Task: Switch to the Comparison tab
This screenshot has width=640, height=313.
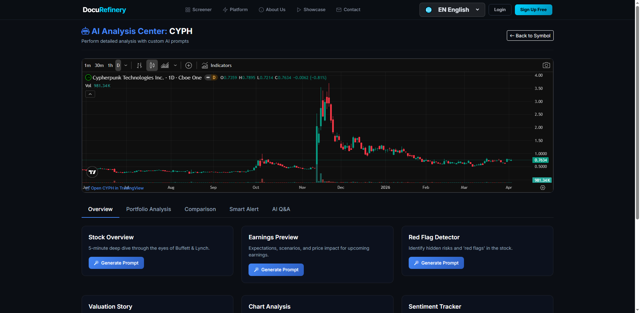Action: [x=200, y=209]
